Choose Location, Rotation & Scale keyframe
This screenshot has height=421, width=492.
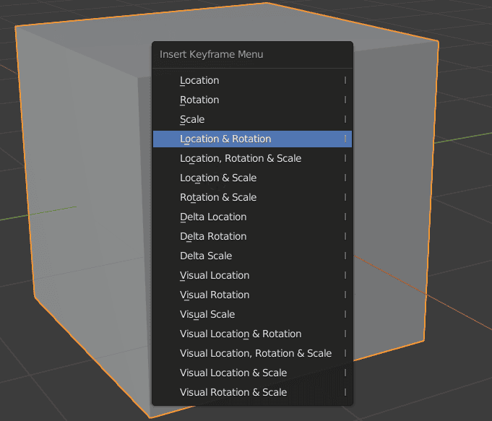click(252, 158)
